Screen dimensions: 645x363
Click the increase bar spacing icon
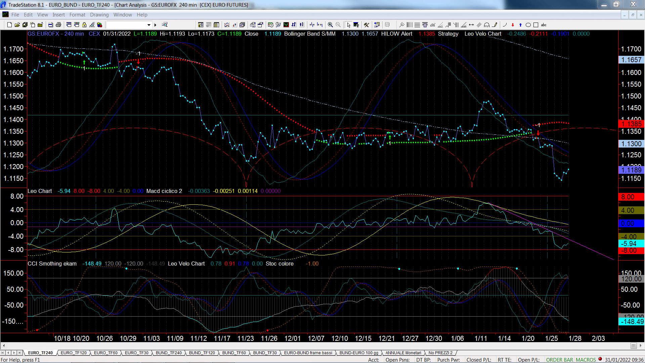(x=319, y=25)
